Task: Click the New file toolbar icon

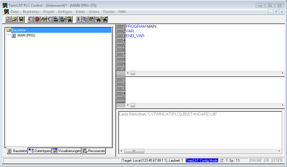Action: [x=8, y=19]
